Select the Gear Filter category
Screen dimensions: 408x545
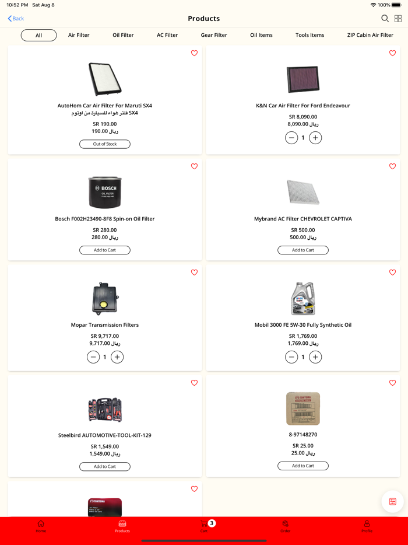tap(214, 35)
